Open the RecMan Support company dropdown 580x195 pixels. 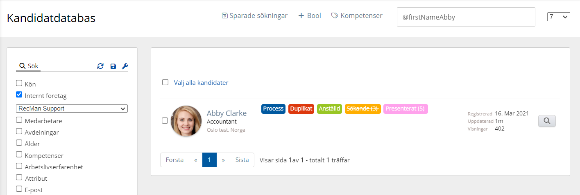click(x=72, y=109)
